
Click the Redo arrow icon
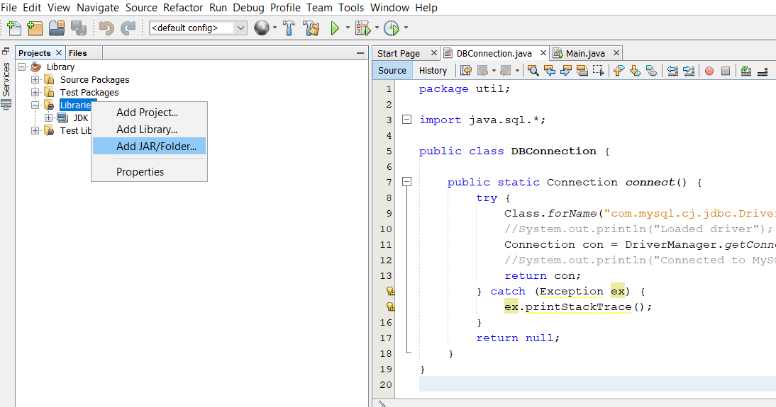[128, 28]
